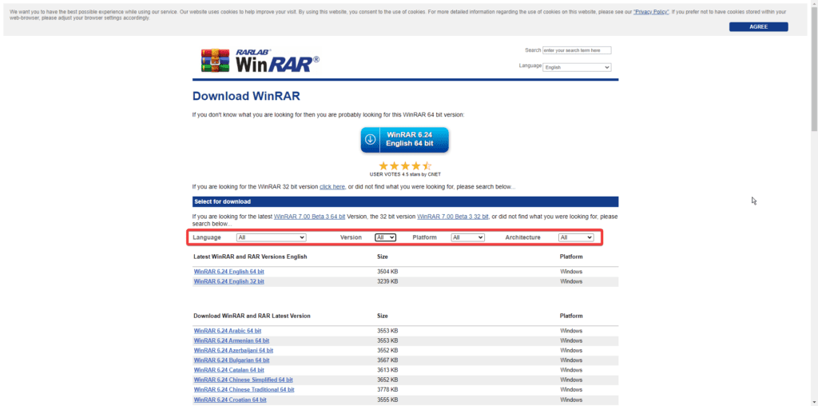Click the WinRAR logo in the header
Viewport: 818px width, 406px height.
coord(260,61)
